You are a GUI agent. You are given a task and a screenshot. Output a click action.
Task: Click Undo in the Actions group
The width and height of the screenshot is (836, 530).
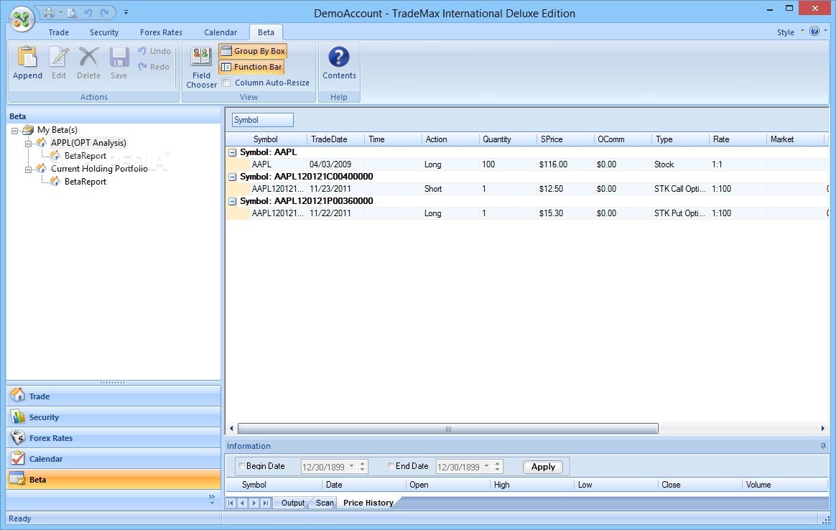tap(154, 51)
